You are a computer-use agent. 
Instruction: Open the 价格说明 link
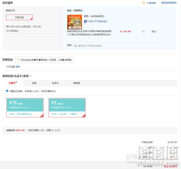coord(151,3)
